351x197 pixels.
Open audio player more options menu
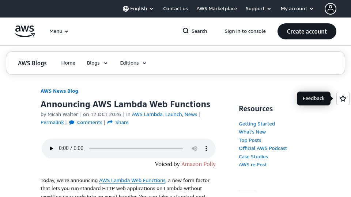click(206, 148)
